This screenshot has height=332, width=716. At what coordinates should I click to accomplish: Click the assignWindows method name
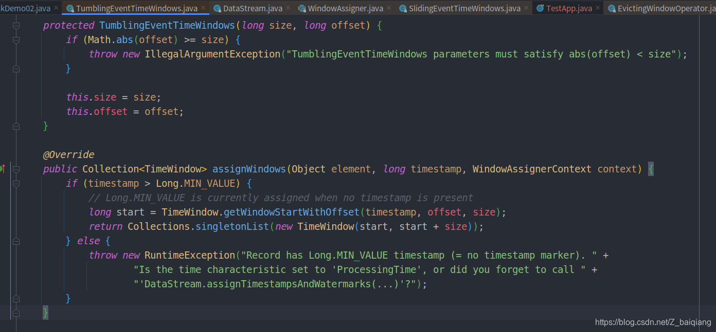coord(249,169)
